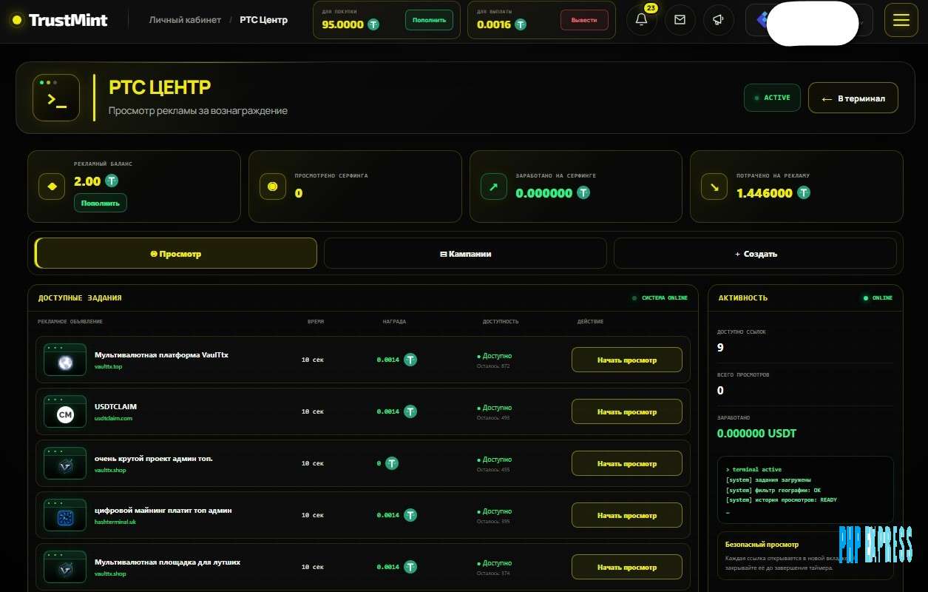The image size is (928, 592).
Task: Open the megaphone announcements icon
Action: pos(718,20)
